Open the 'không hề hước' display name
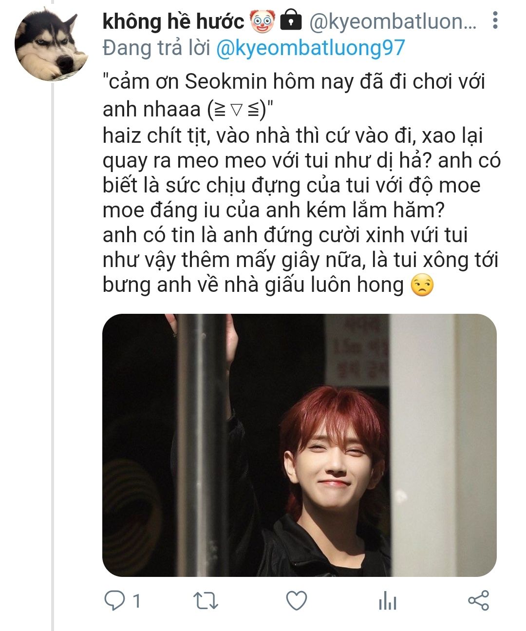This screenshot has height=631, width=526. [x=173, y=21]
